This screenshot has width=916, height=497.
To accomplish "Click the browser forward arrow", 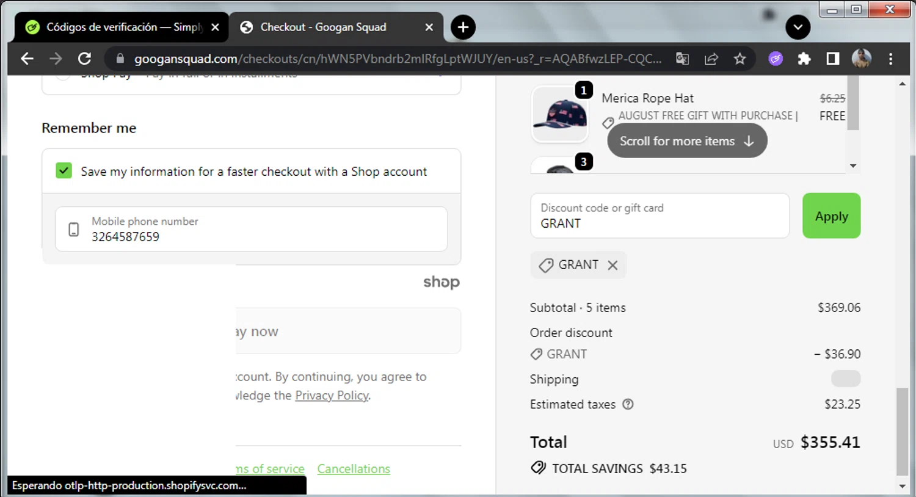I will tap(56, 59).
